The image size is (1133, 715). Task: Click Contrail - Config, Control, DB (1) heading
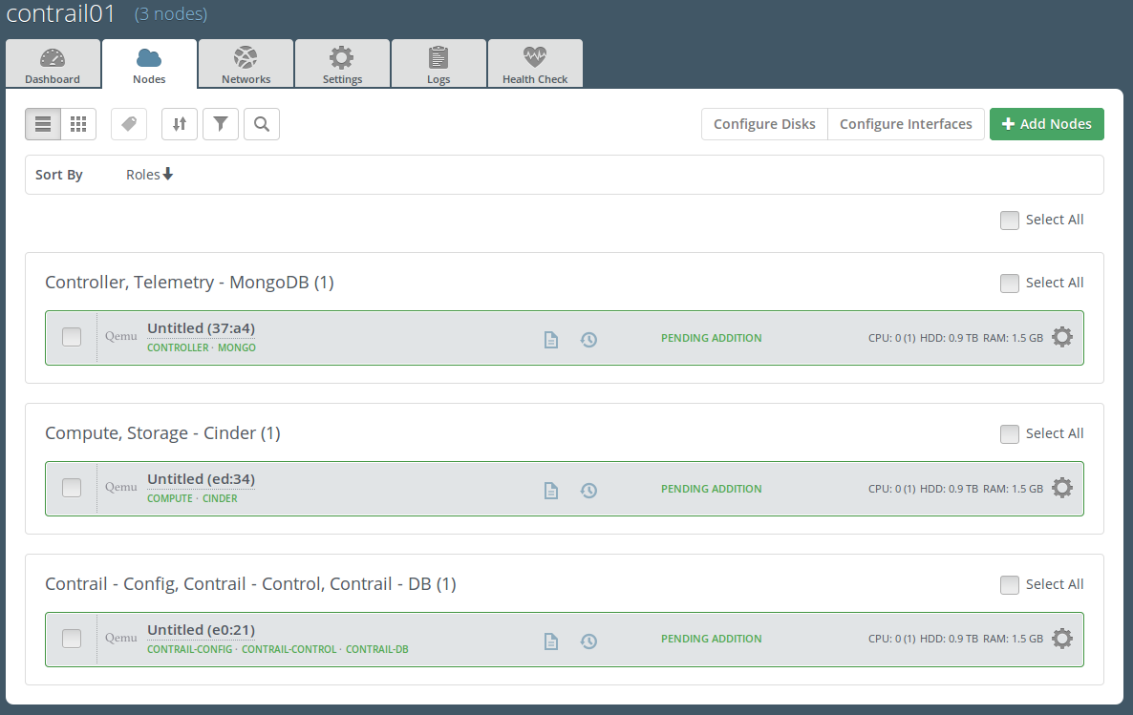pyautogui.click(x=250, y=584)
